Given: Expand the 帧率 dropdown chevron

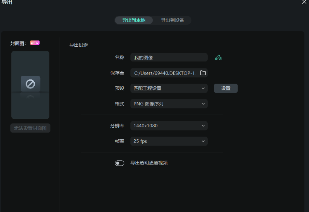Looking at the screenshot, I should pos(203,141).
